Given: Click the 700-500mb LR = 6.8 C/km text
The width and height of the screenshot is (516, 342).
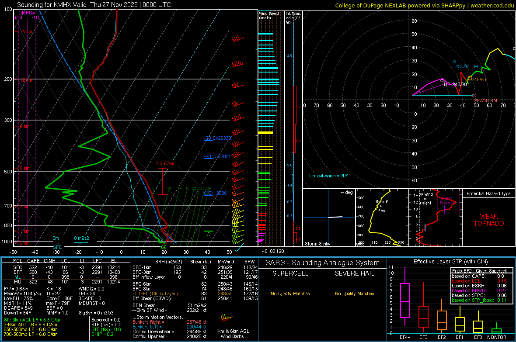Looking at the screenshot, I should click(x=31, y=334).
